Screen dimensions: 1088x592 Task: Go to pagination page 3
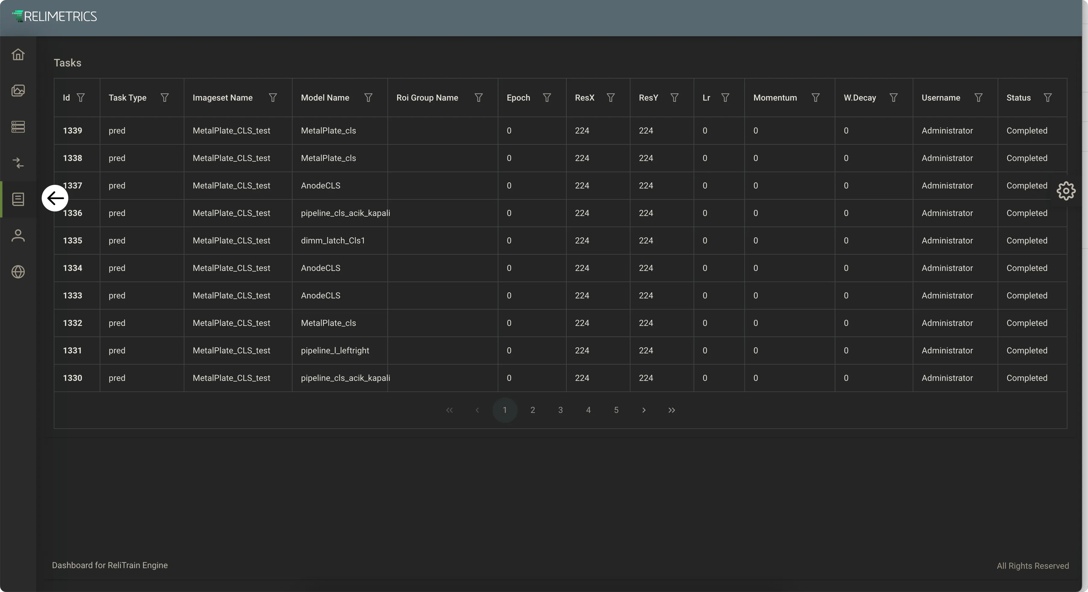point(561,410)
